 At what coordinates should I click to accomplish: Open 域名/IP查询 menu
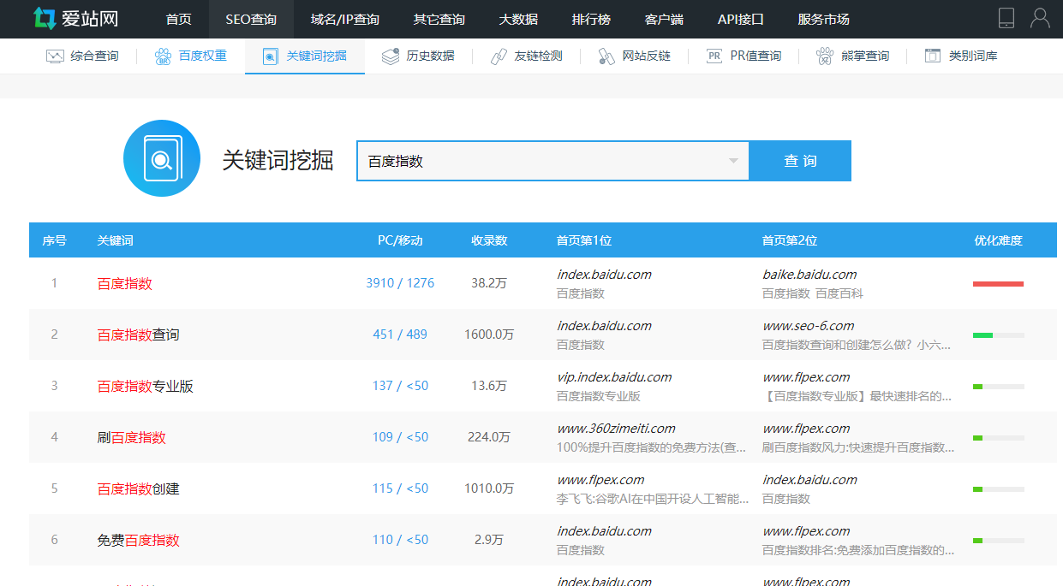(345, 19)
